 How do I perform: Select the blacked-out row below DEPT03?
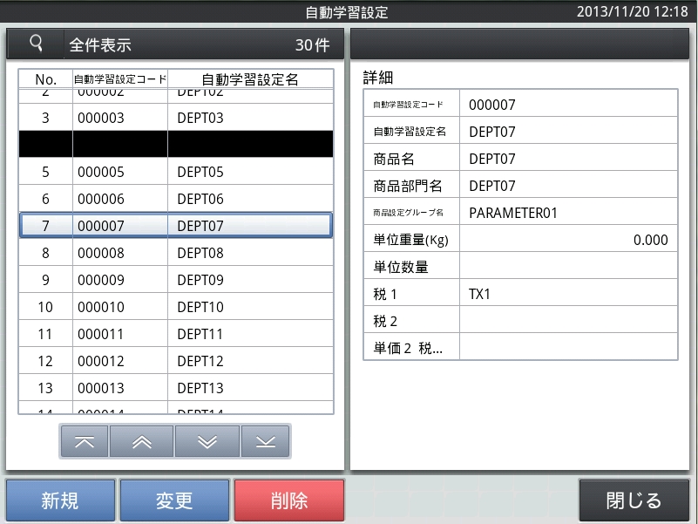click(x=175, y=145)
